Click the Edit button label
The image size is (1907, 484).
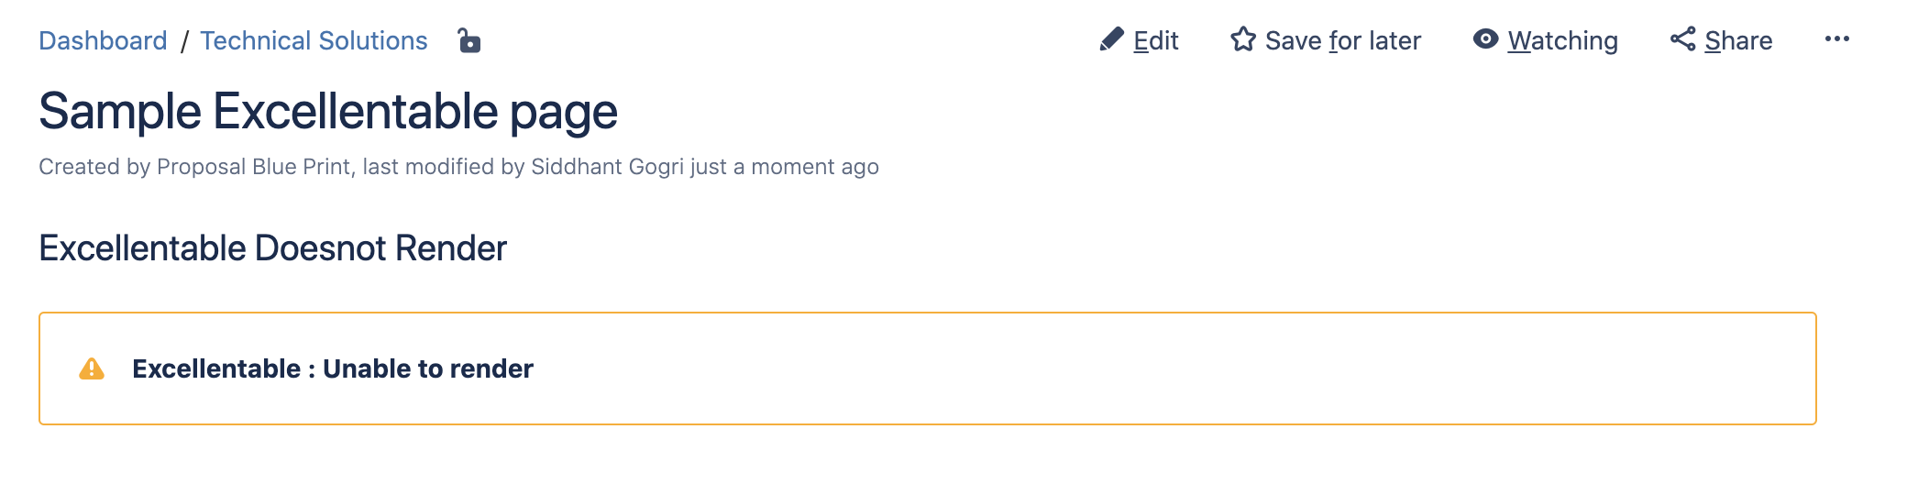(1155, 40)
